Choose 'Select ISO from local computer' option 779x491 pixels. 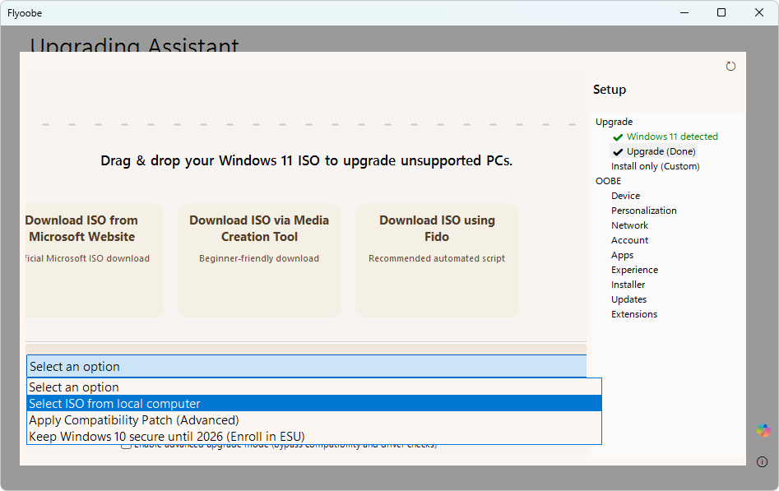(314, 404)
